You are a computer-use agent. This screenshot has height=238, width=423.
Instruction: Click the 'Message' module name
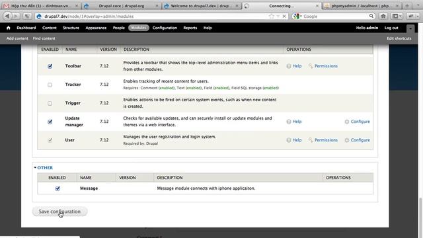coord(89,188)
